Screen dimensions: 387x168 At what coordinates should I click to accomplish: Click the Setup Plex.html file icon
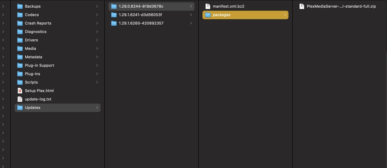pos(20,91)
